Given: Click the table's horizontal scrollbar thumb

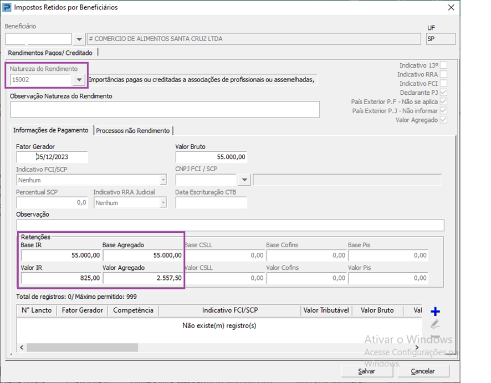Looking at the screenshot, I should pos(83,348).
